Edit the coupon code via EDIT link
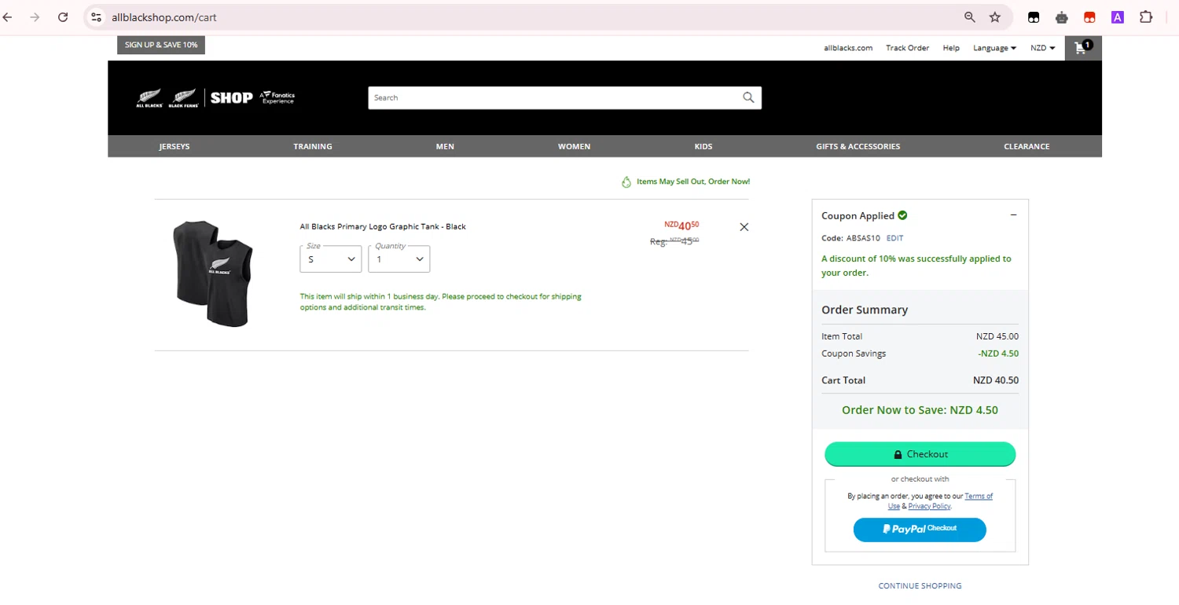 tap(894, 238)
